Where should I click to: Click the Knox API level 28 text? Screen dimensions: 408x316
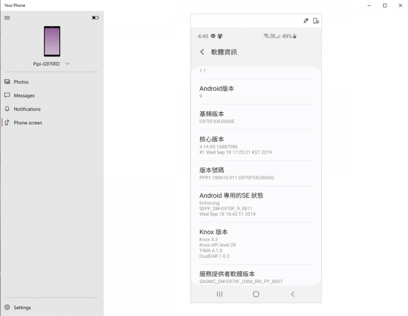click(218, 245)
